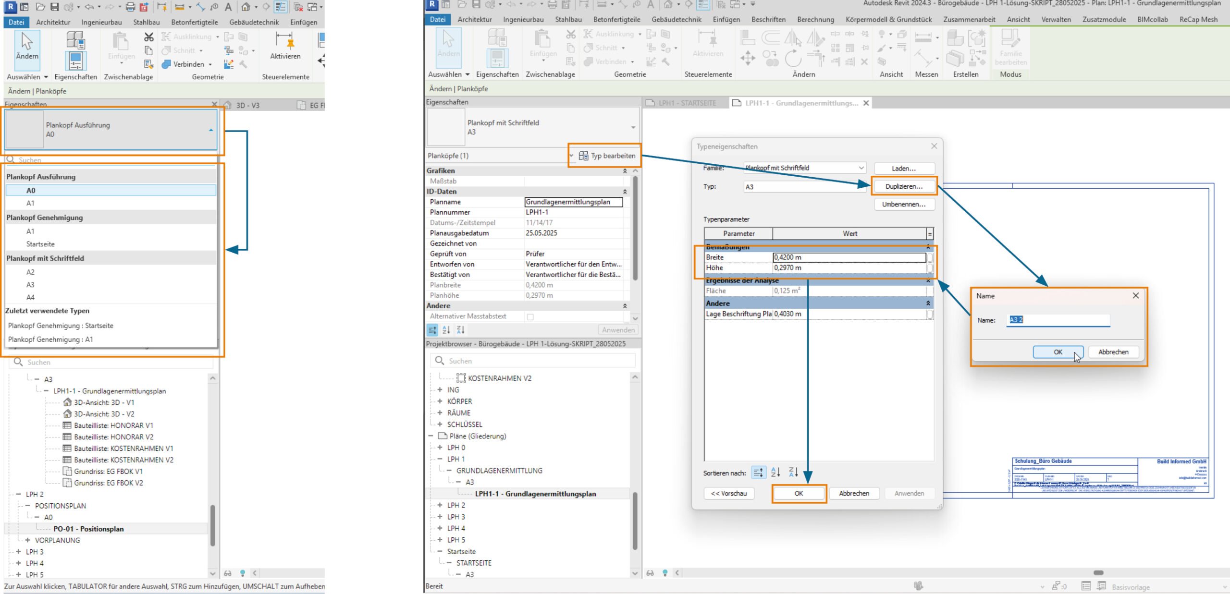Collapse Andere group in Typeneigenschaften dialog
The width and height of the screenshot is (1230, 594).
tap(928, 303)
